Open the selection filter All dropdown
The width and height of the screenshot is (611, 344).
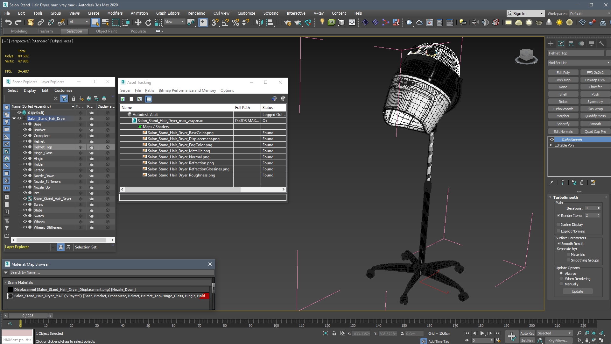[79, 22]
